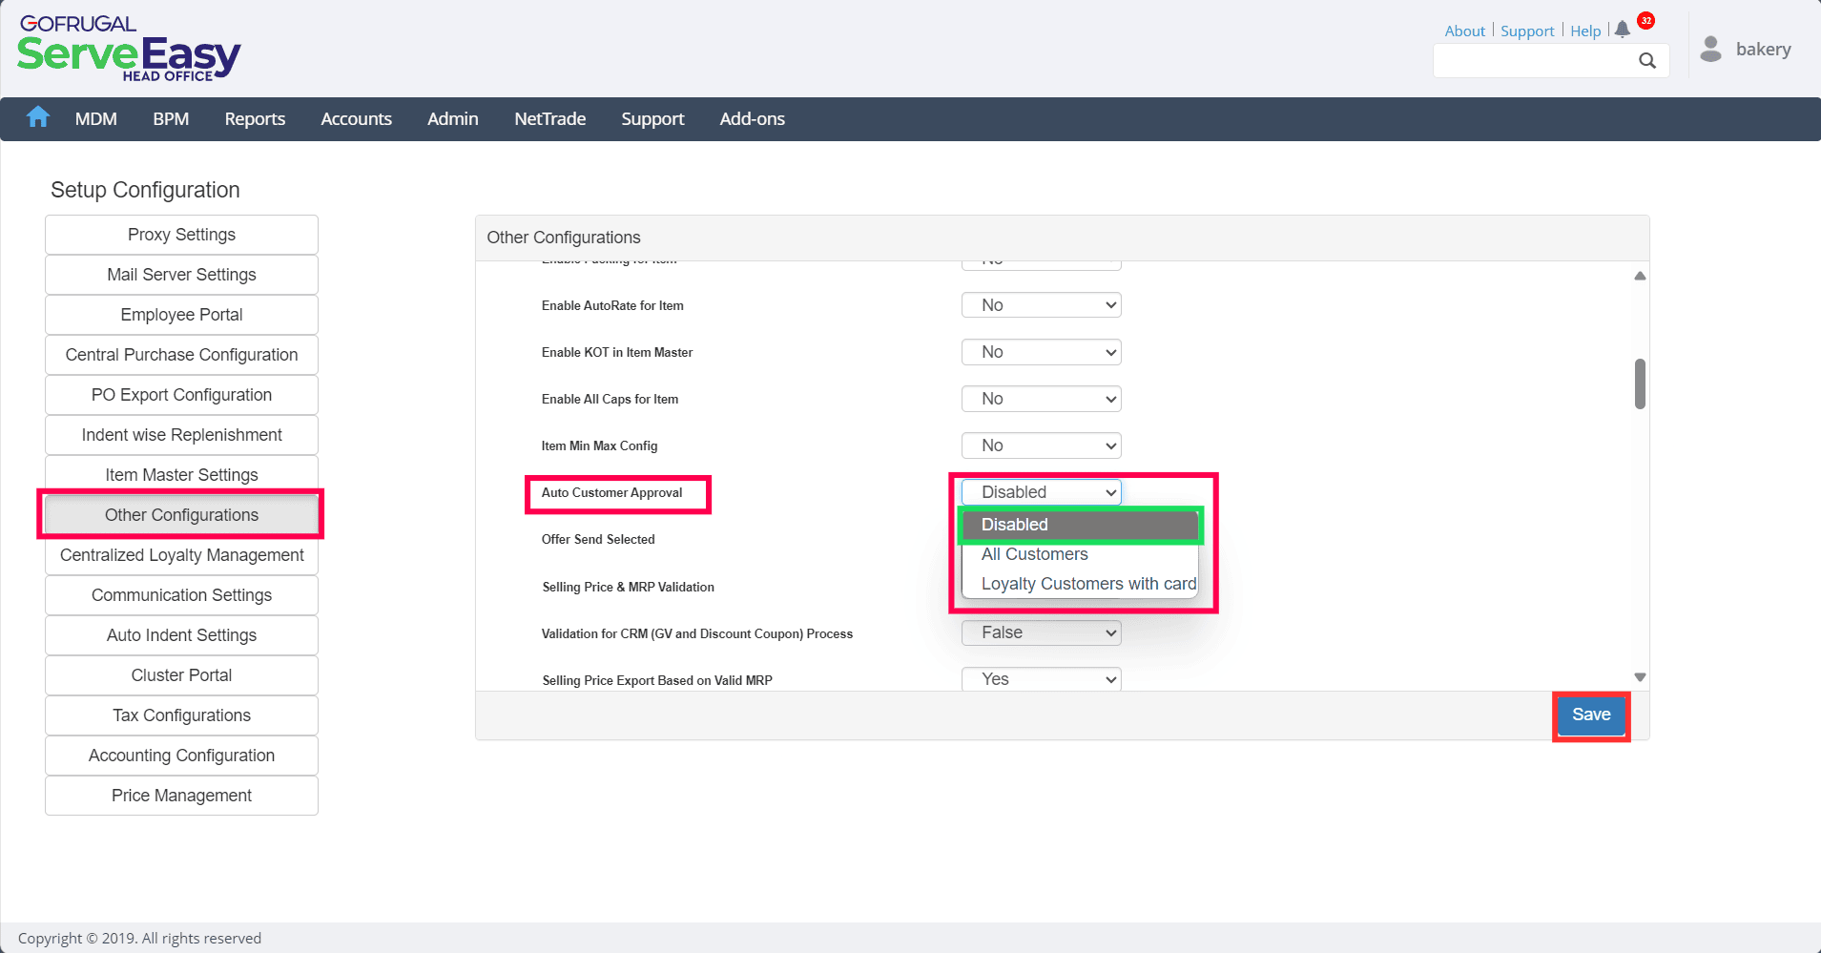Follow the Help link

pyautogui.click(x=1585, y=31)
